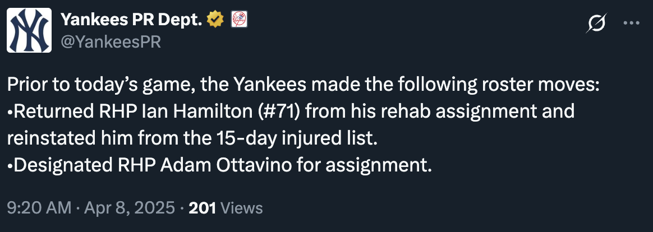Click the 9:20 AM timestamp
The image size is (653, 232).
(x=40, y=208)
